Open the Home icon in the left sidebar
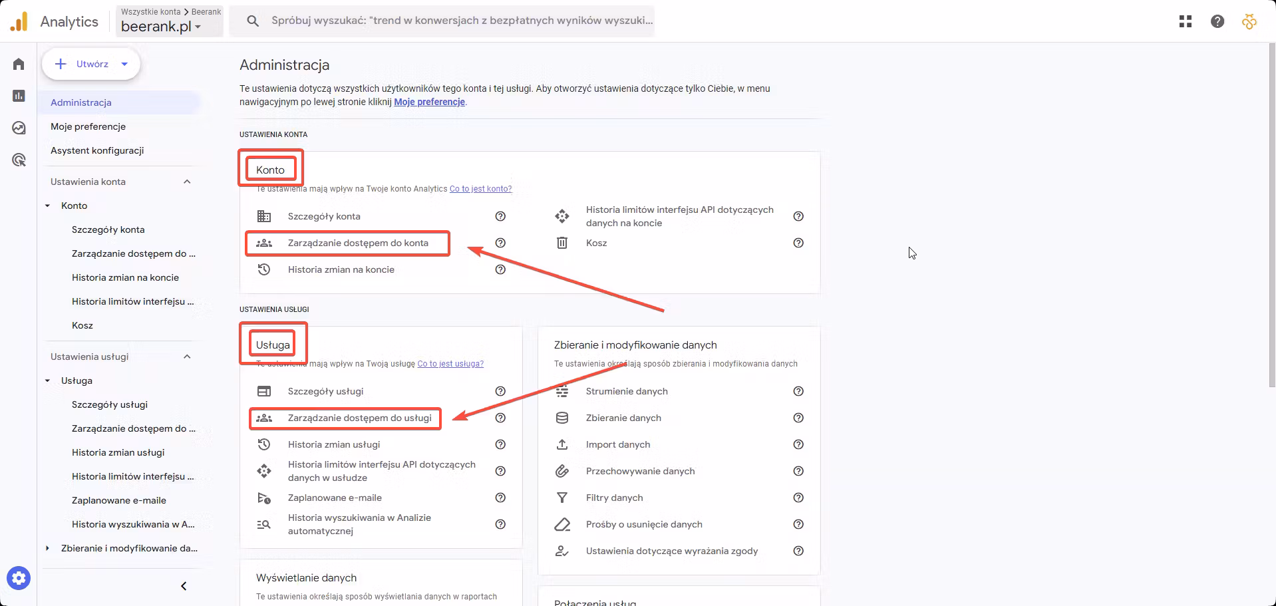The width and height of the screenshot is (1276, 606). pyautogui.click(x=18, y=64)
